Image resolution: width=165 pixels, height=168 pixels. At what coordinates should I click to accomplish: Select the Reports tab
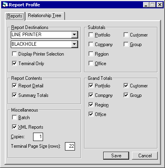pyautogui.click(x=15, y=16)
